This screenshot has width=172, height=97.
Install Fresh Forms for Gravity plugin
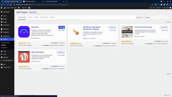point(164,27)
